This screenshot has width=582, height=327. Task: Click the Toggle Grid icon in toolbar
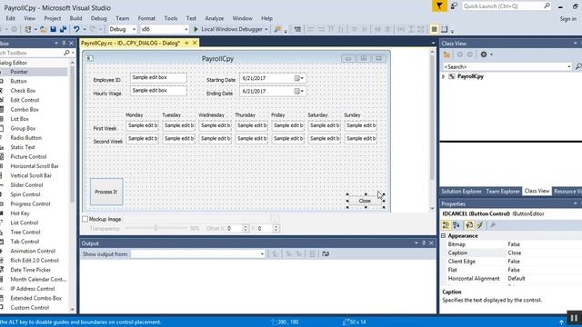(x=434, y=29)
